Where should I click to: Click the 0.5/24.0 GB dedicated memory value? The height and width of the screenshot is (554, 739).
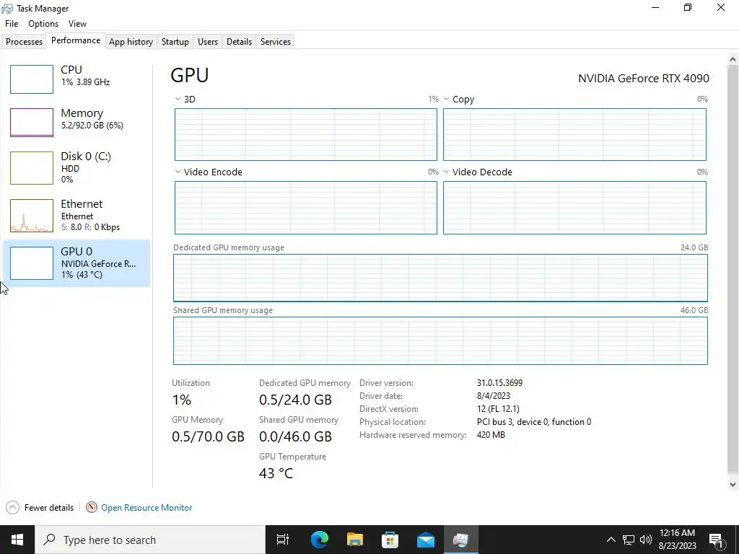295,400
